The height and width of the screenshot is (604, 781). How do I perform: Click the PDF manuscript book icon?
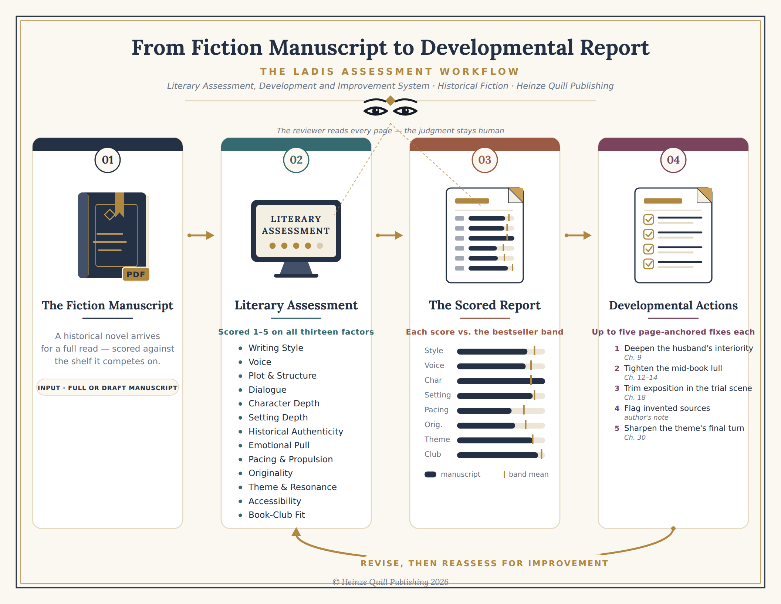pyautogui.click(x=114, y=236)
